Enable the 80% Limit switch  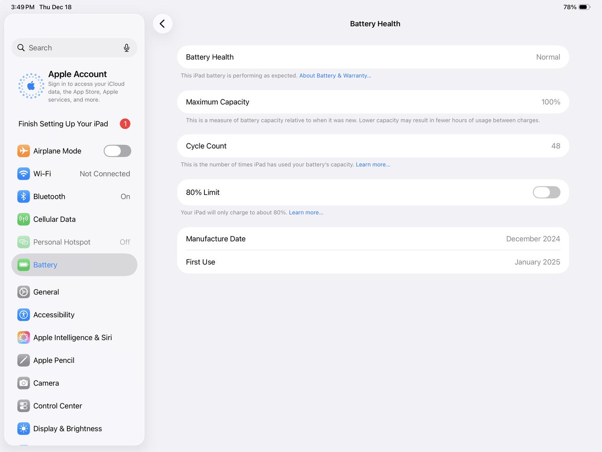(546, 193)
